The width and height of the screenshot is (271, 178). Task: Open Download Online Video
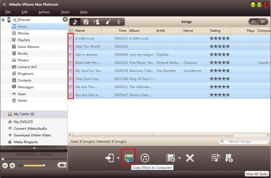click(32, 135)
